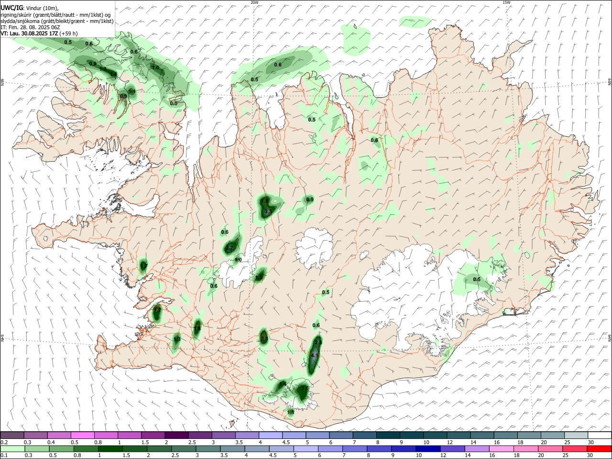
Task: Select the 1.6 label on the southern glacier
Action: click(305, 388)
